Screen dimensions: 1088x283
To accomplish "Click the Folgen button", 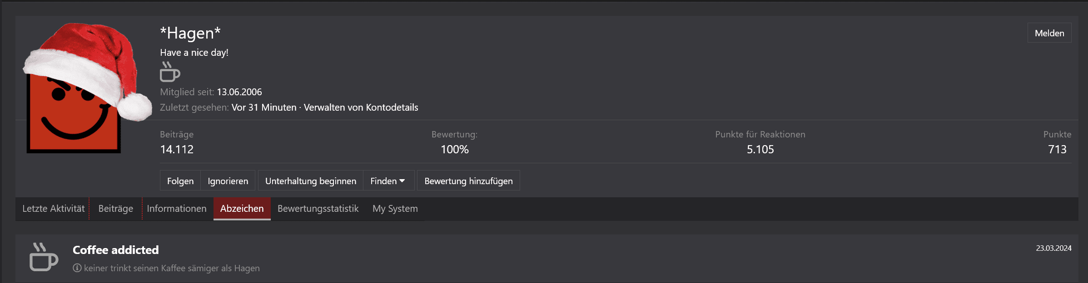I will pyautogui.click(x=180, y=181).
